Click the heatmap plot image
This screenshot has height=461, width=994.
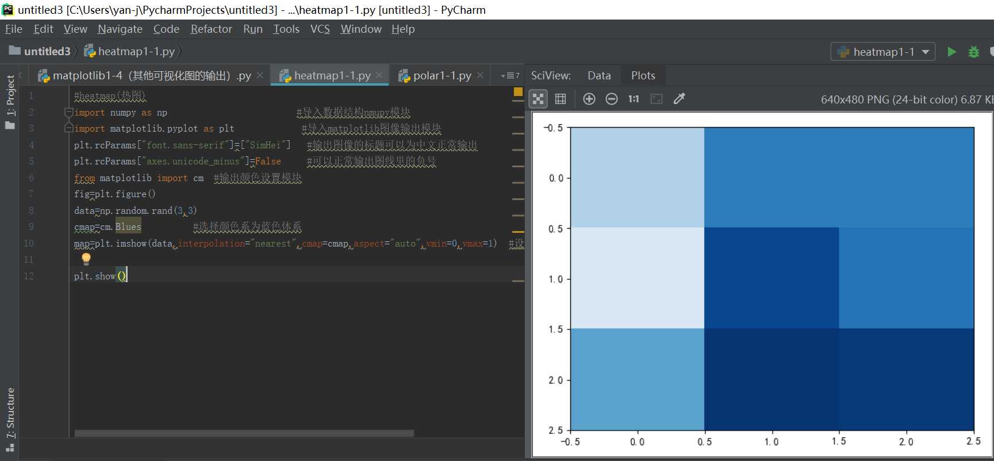(x=762, y=285)
